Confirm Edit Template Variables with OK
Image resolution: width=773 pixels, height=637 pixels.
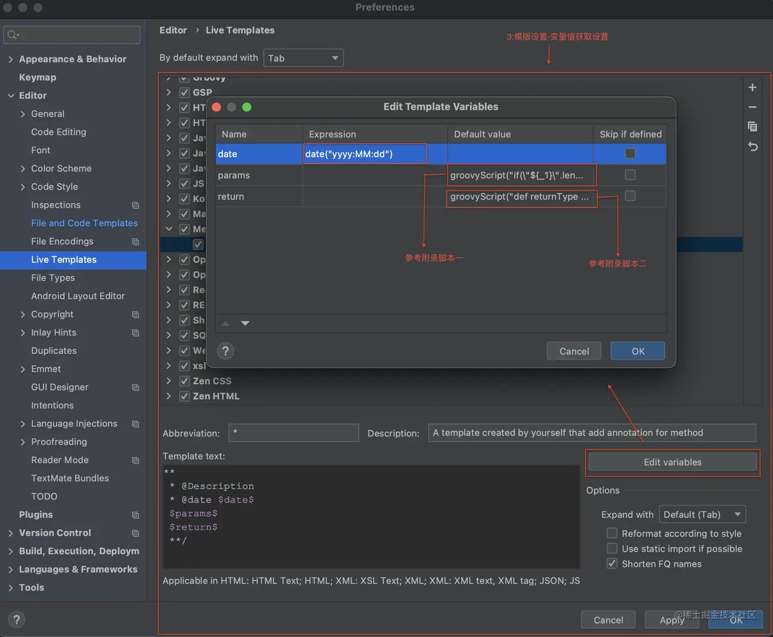click(638, 351)
